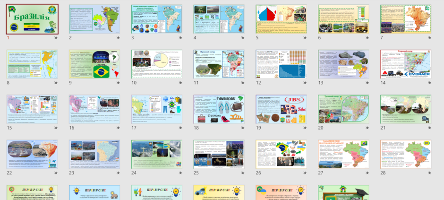Click the transition star icon for slide 4
Screen dimensions: 444x200
point(243,38)
